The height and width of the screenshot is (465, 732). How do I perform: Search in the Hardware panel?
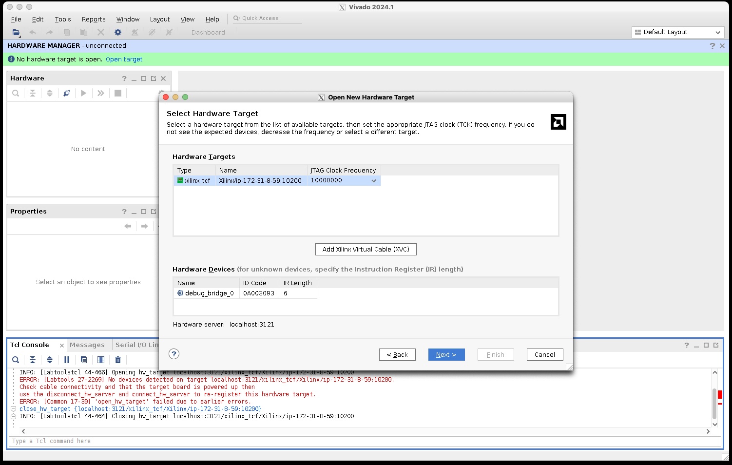16,93
